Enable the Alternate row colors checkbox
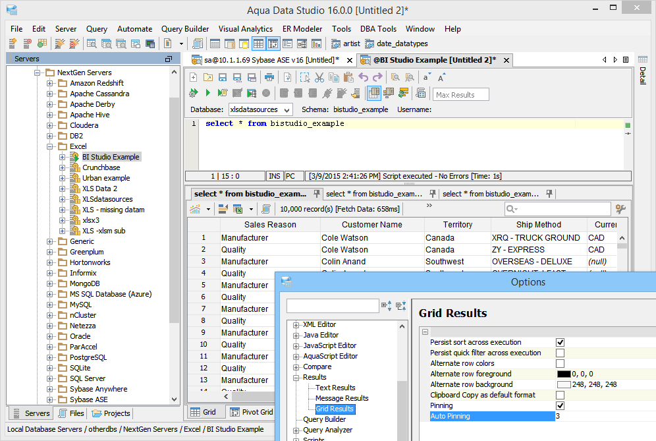Screen dimensions: 656x441 click(x=560, y=363)
